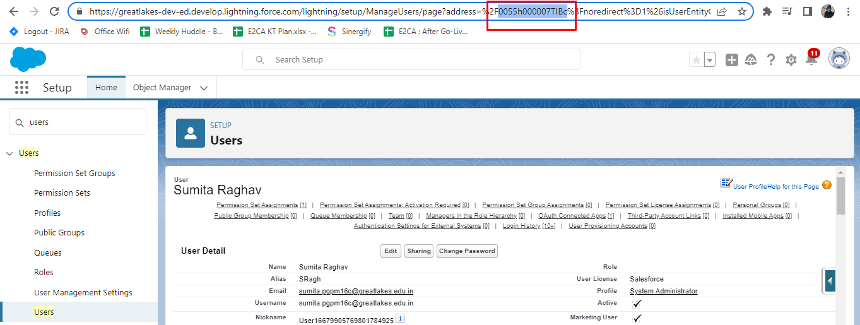Click the email link sumita.pgpm16c@greatlakes.edu.in

coord(356,291)
